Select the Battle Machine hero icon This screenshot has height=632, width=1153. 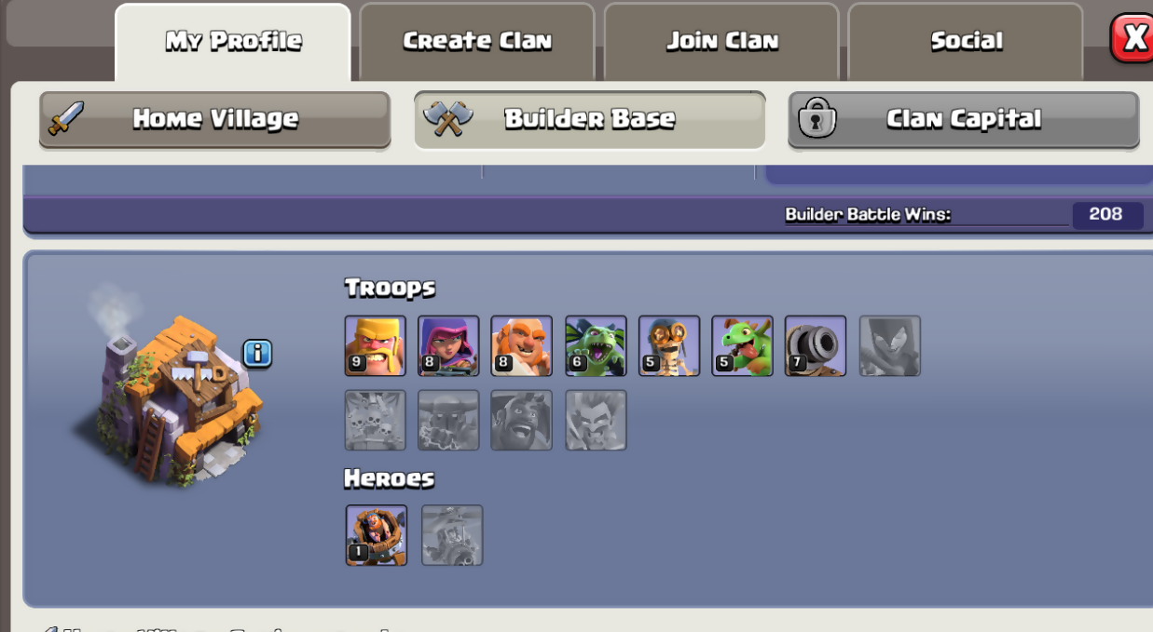(x=377, y=535)
